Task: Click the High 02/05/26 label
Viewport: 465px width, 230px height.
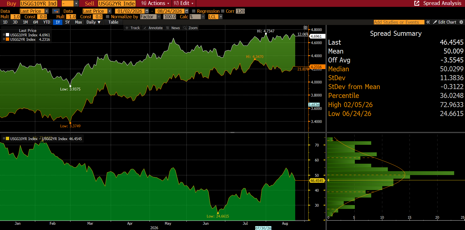Action: pyautogui.click(x=350, y=105)
